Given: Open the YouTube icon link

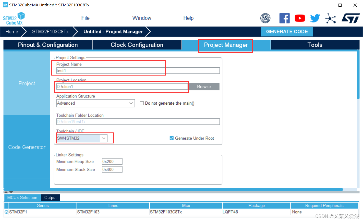Looking at the screenshot, I should point(300,18).
